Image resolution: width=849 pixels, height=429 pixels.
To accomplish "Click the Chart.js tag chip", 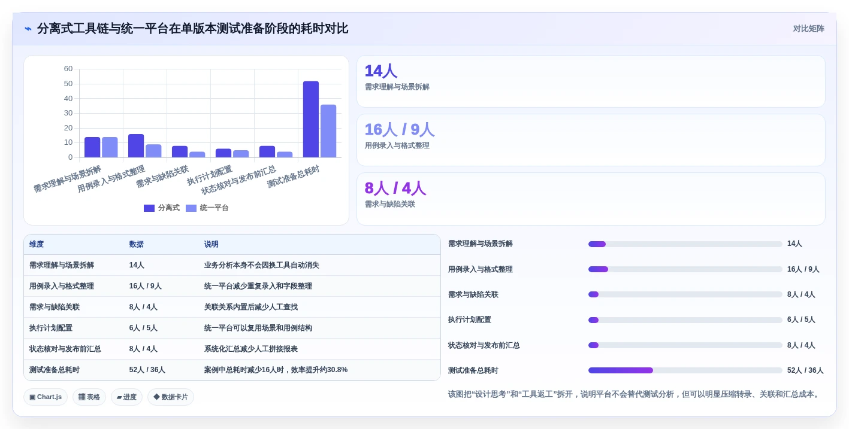I will 46,397.
